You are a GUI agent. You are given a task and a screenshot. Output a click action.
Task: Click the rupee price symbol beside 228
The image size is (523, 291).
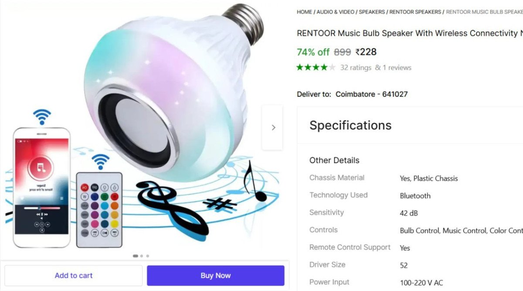(357, 52)
